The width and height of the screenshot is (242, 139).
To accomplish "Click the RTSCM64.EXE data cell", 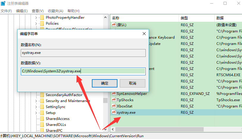I will [228, 75].
